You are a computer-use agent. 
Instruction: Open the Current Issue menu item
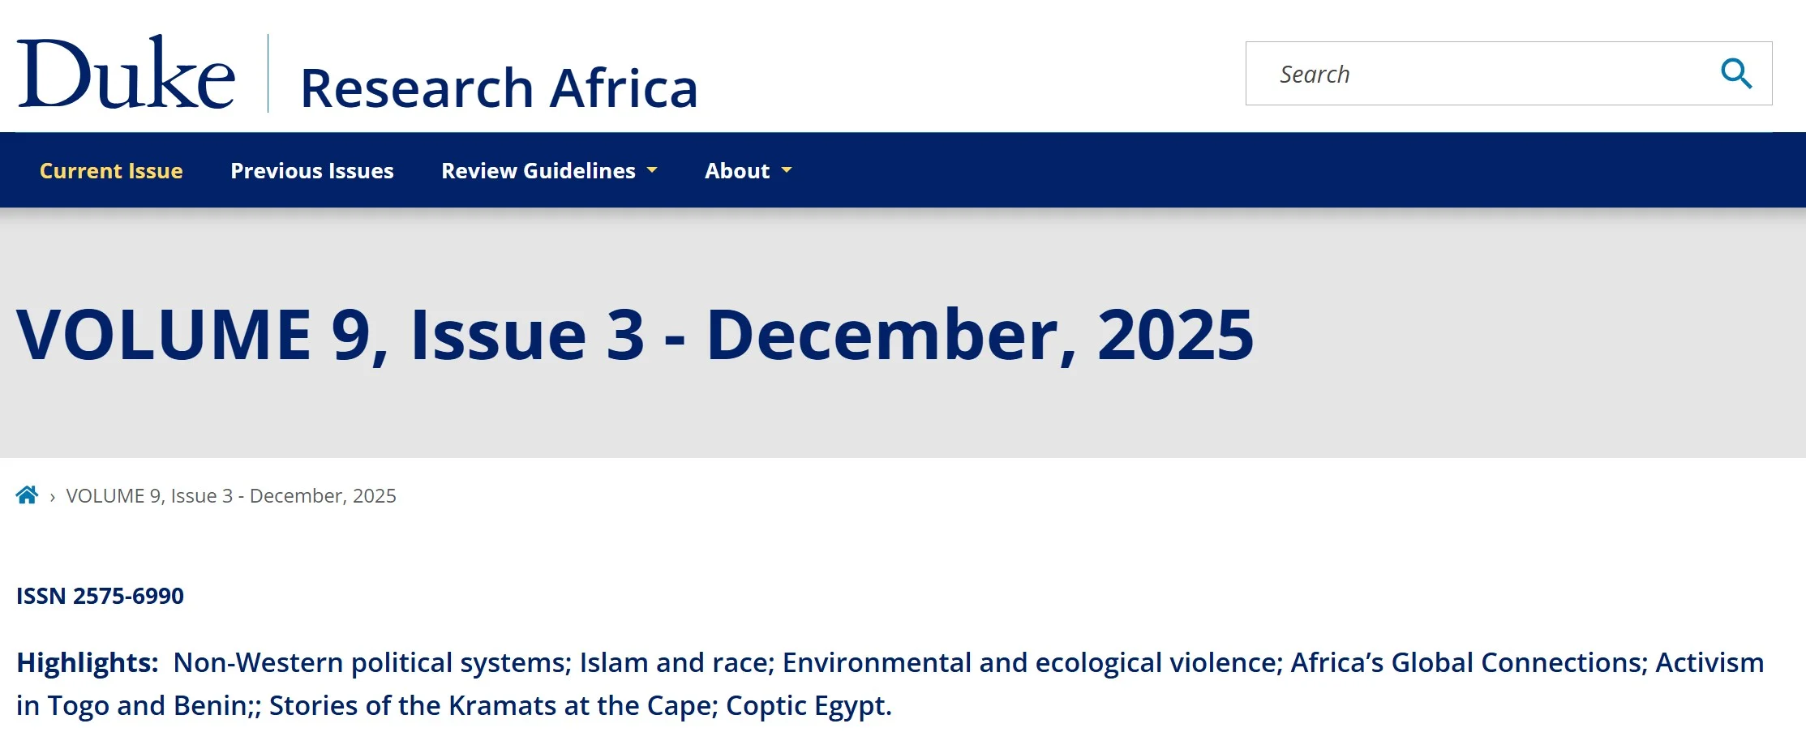(x=111, y=170)
